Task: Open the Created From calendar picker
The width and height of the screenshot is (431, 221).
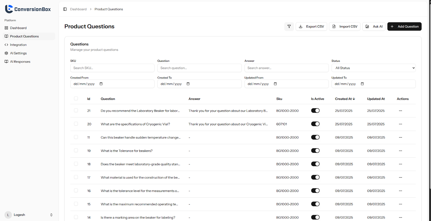Action: point(101,84)
